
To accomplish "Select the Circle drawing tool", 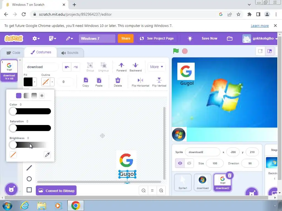I will (29, 179).
